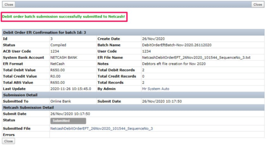
Task: Click the Eft File Name .txt value
Action: (x=196, y=57)
